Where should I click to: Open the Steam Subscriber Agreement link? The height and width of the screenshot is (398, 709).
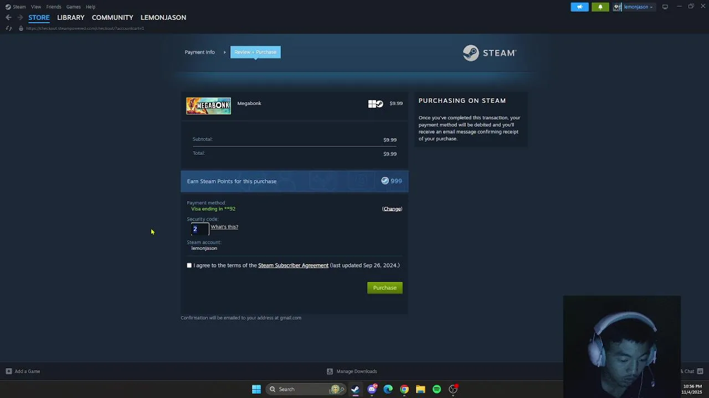tap(293, 265)
